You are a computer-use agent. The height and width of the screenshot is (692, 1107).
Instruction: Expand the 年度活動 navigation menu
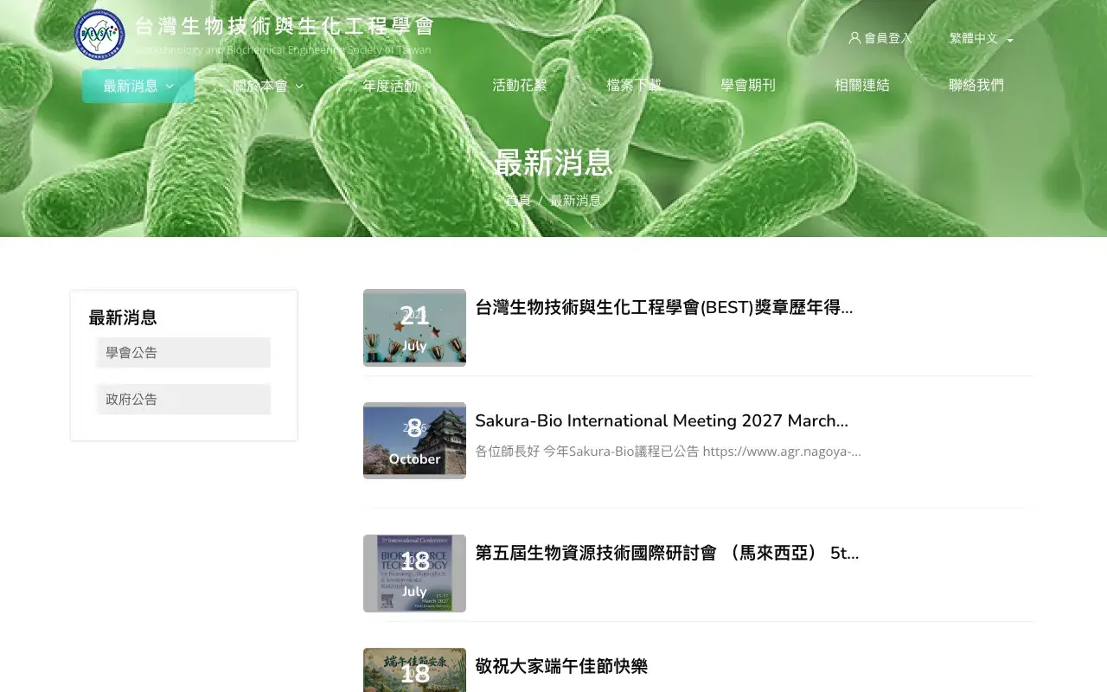[x=398, y=86]
